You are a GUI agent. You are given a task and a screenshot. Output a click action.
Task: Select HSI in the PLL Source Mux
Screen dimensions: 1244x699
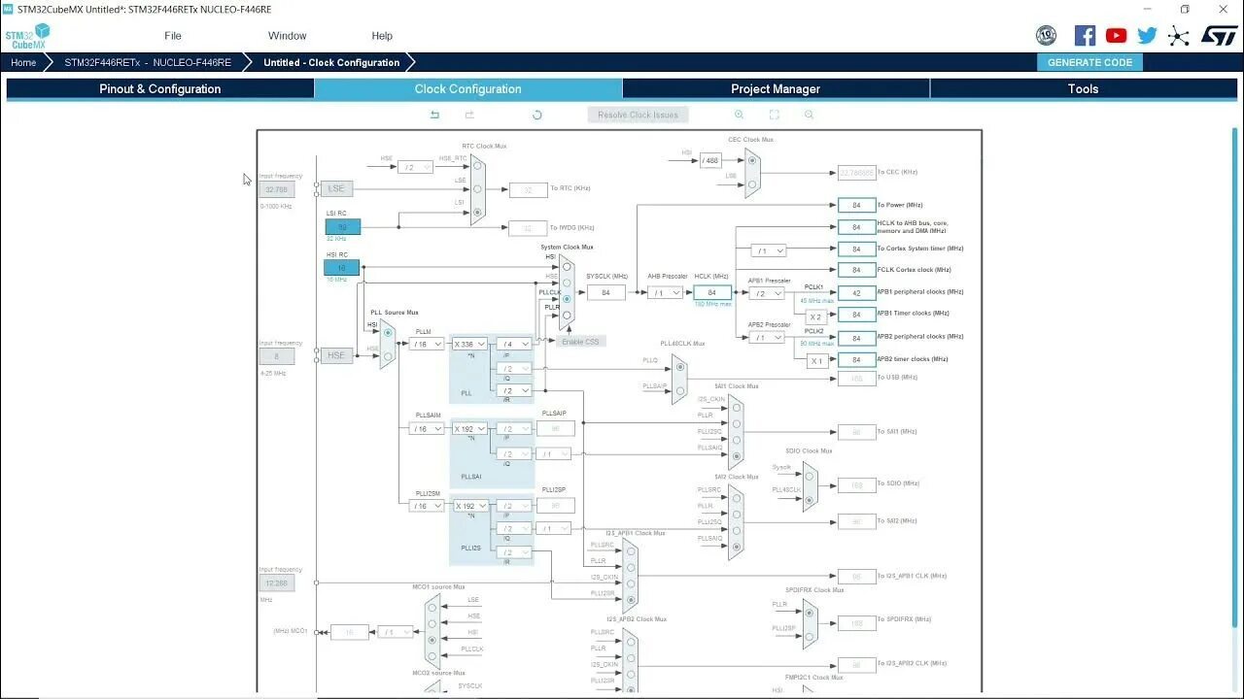point(388,333)
